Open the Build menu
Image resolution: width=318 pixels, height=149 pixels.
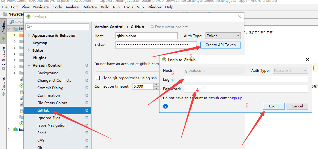point(105,7)
